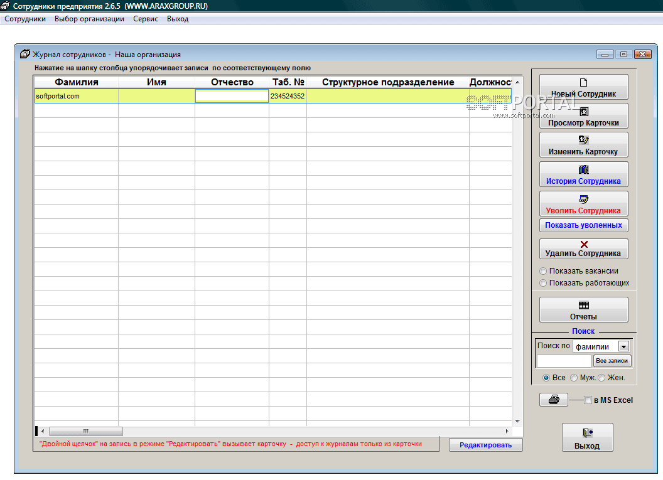Click the printer icon button

pyautogui.click(x=554, y=399)
